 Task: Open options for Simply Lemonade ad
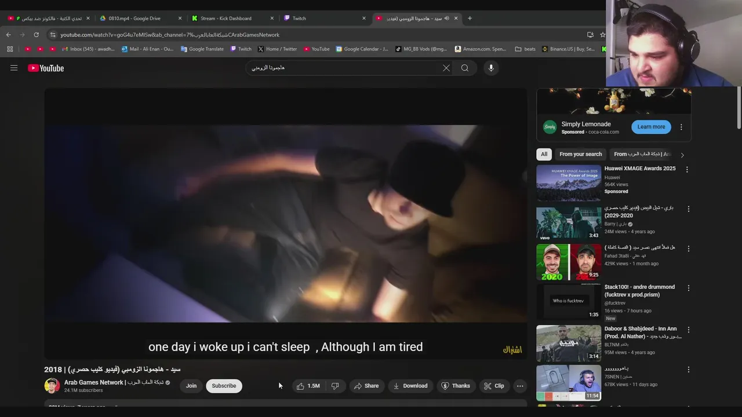[x=681, y=127]
